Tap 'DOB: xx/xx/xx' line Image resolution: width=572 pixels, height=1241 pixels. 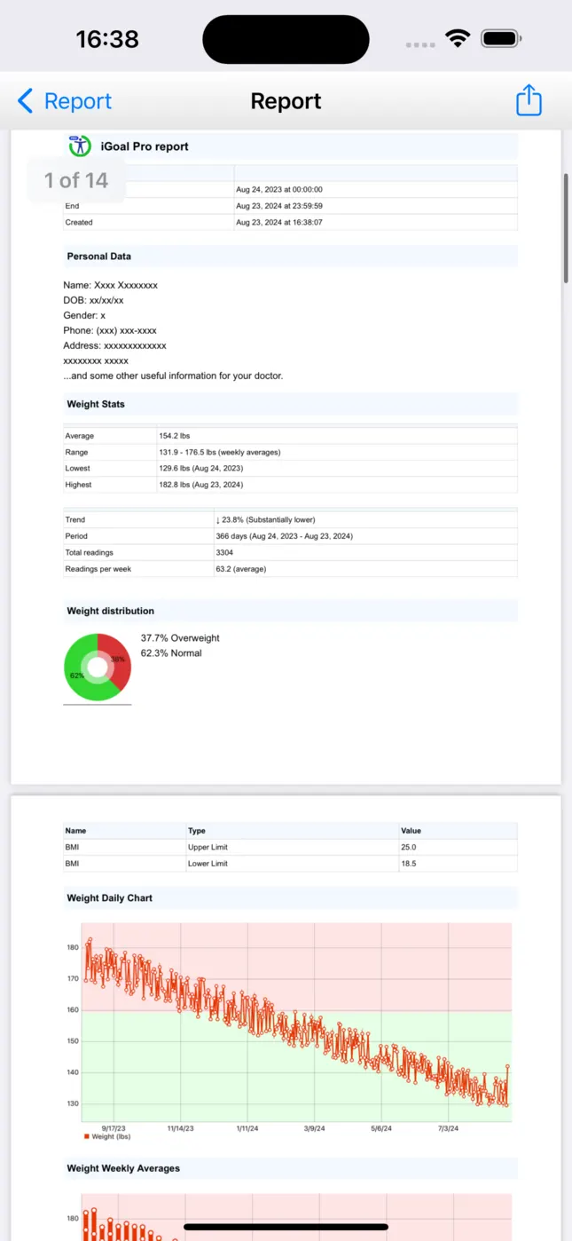tap(94, 301)
